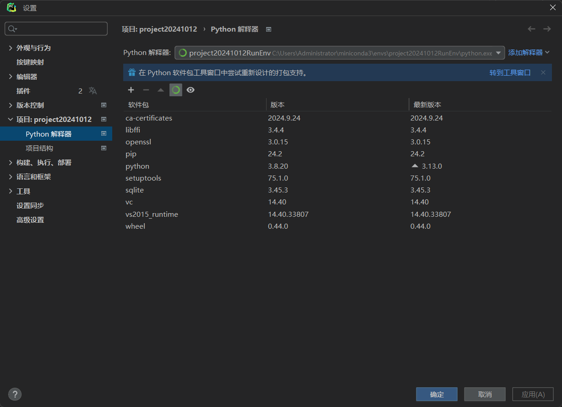Expand the 外观与行为 section
Image resolution: width=562 pixels, height=407 pixels.
point(11,48)
